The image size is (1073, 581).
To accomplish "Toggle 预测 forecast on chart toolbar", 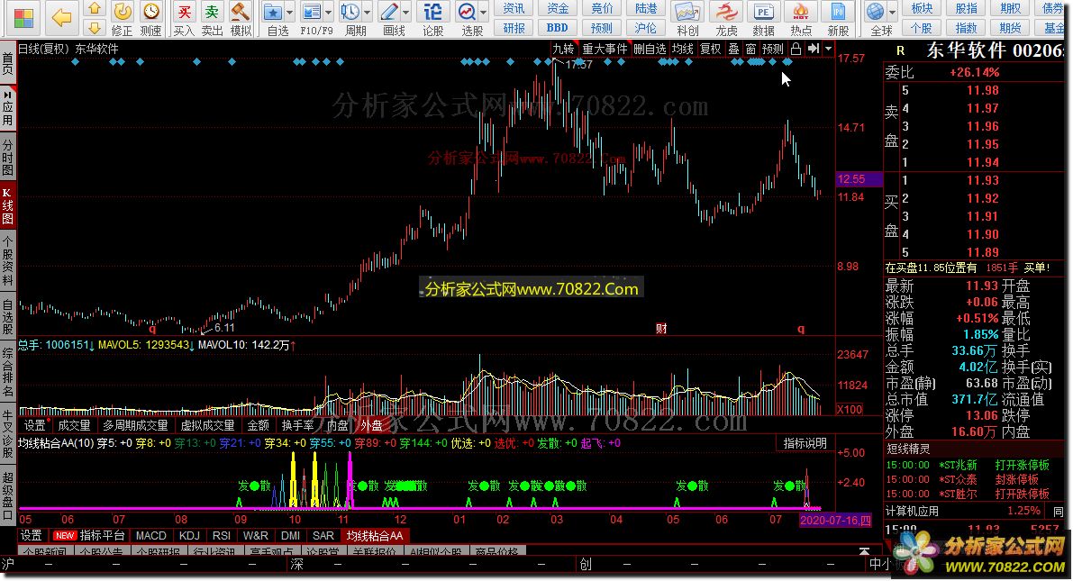I will pos(773,49).
